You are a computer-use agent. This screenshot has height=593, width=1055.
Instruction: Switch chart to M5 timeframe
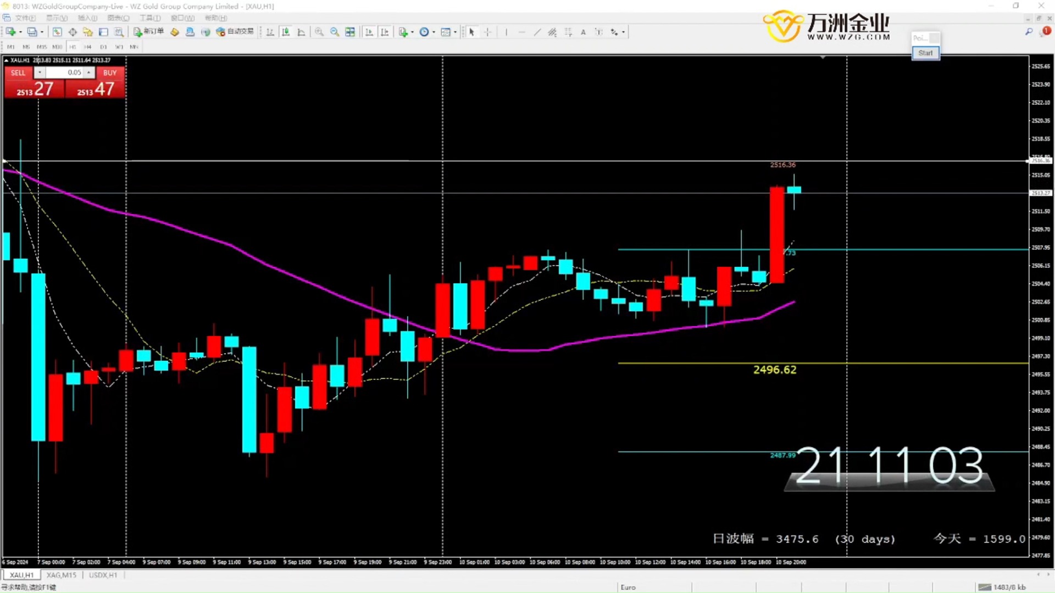point(26,47)
